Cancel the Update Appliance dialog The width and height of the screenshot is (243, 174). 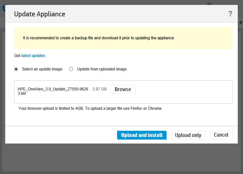coord(221,135)
